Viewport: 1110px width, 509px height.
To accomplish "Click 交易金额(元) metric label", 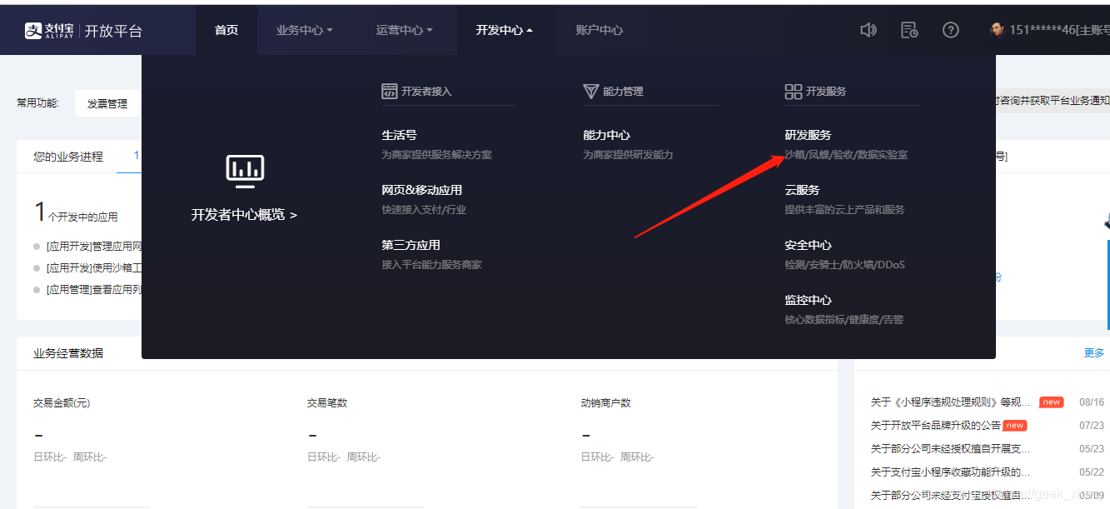I will [x=62, y=403].
